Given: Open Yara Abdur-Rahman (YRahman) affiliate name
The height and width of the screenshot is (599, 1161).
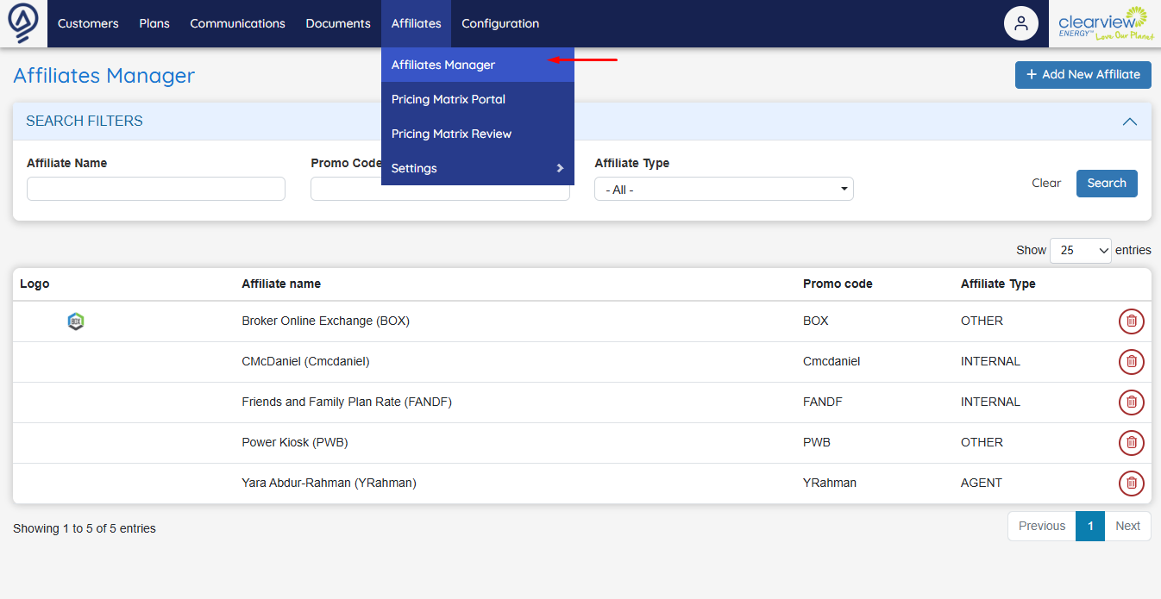Looking at the screenshot, I should (x=329, y=483).
